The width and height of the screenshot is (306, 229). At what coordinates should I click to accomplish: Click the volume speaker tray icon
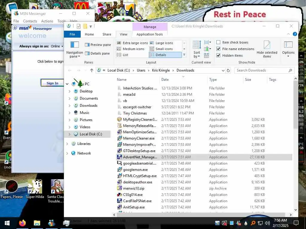pyautogui.click(x=267, y=223)
